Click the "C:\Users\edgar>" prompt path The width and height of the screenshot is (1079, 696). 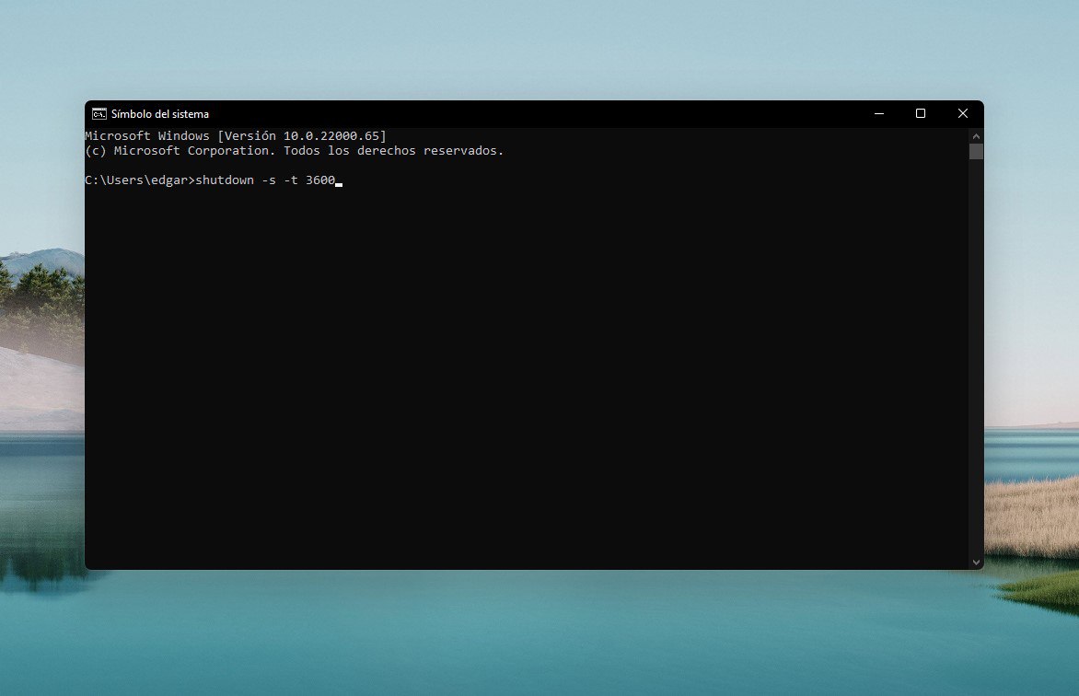139,180
